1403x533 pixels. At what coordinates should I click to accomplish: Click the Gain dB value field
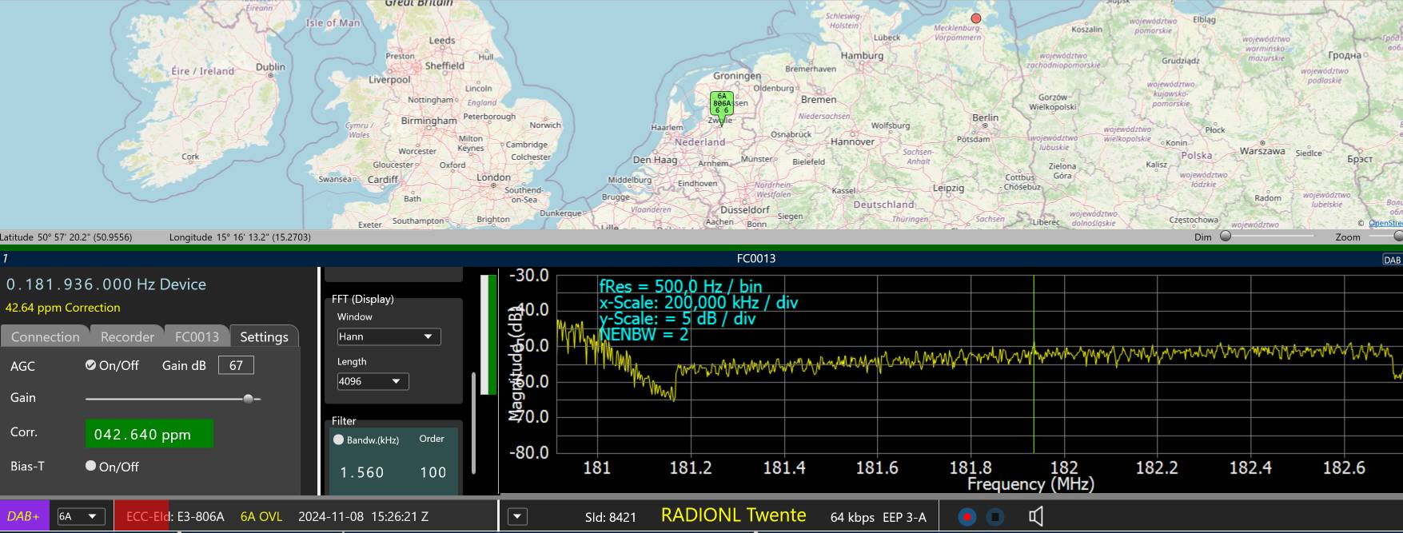coord(236,365)
